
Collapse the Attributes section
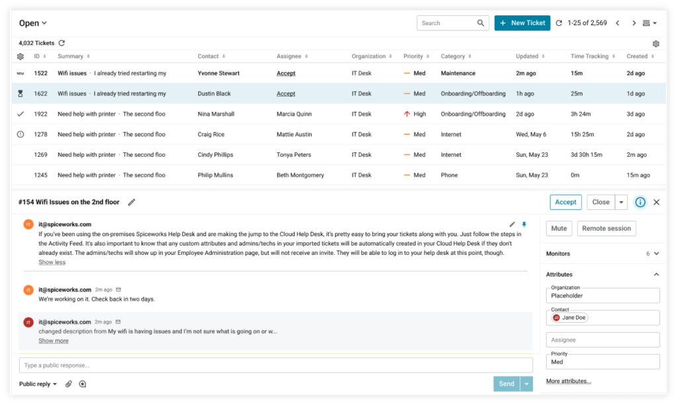[656, 274]
